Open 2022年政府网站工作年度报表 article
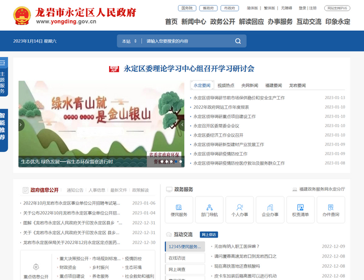The height and width of the screenshot is (280, 364). (221, 107)
